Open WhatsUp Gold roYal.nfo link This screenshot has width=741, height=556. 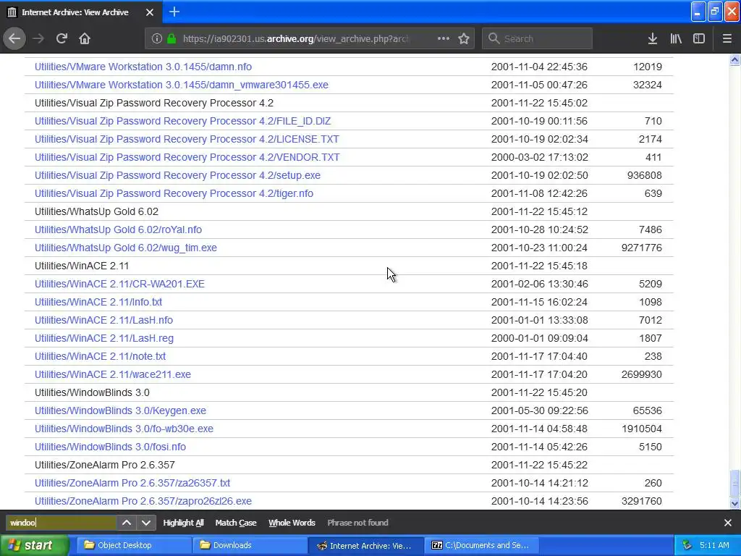(118, 229)
